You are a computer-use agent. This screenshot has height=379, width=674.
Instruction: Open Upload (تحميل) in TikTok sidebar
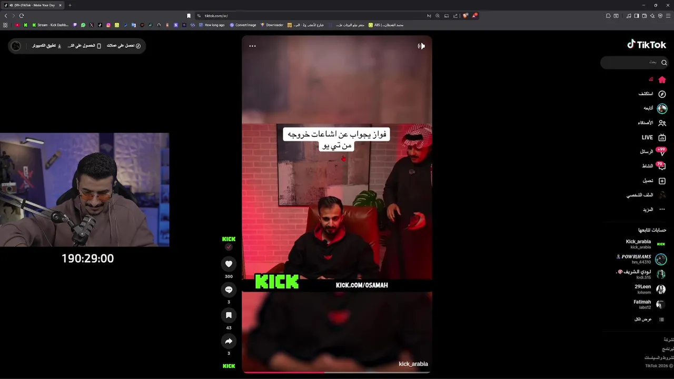point(654,181)
